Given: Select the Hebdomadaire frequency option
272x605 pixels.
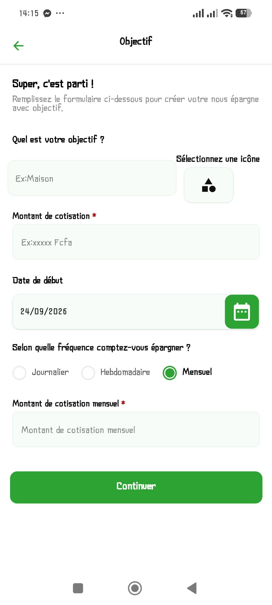Looking at the screenshot, I should [x=116, y=373].
